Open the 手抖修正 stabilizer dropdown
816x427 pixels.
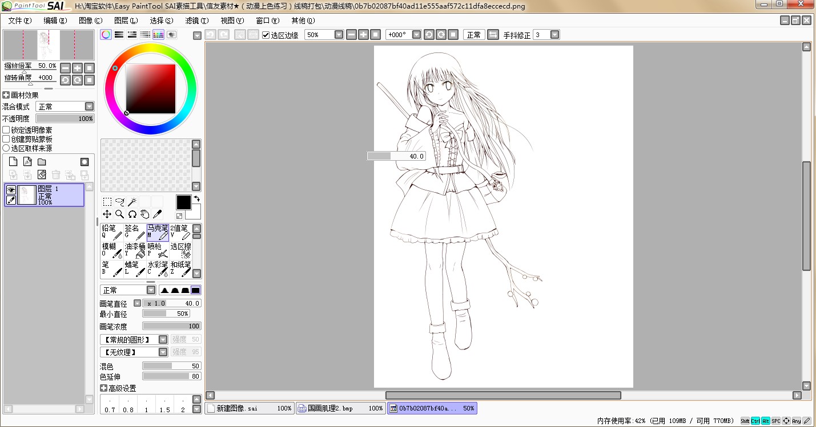554,35
